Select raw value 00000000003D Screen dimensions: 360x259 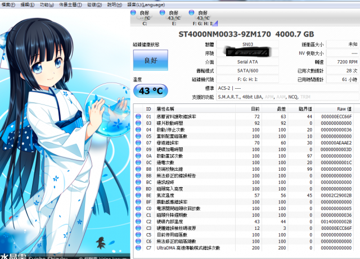coord(336,149)
